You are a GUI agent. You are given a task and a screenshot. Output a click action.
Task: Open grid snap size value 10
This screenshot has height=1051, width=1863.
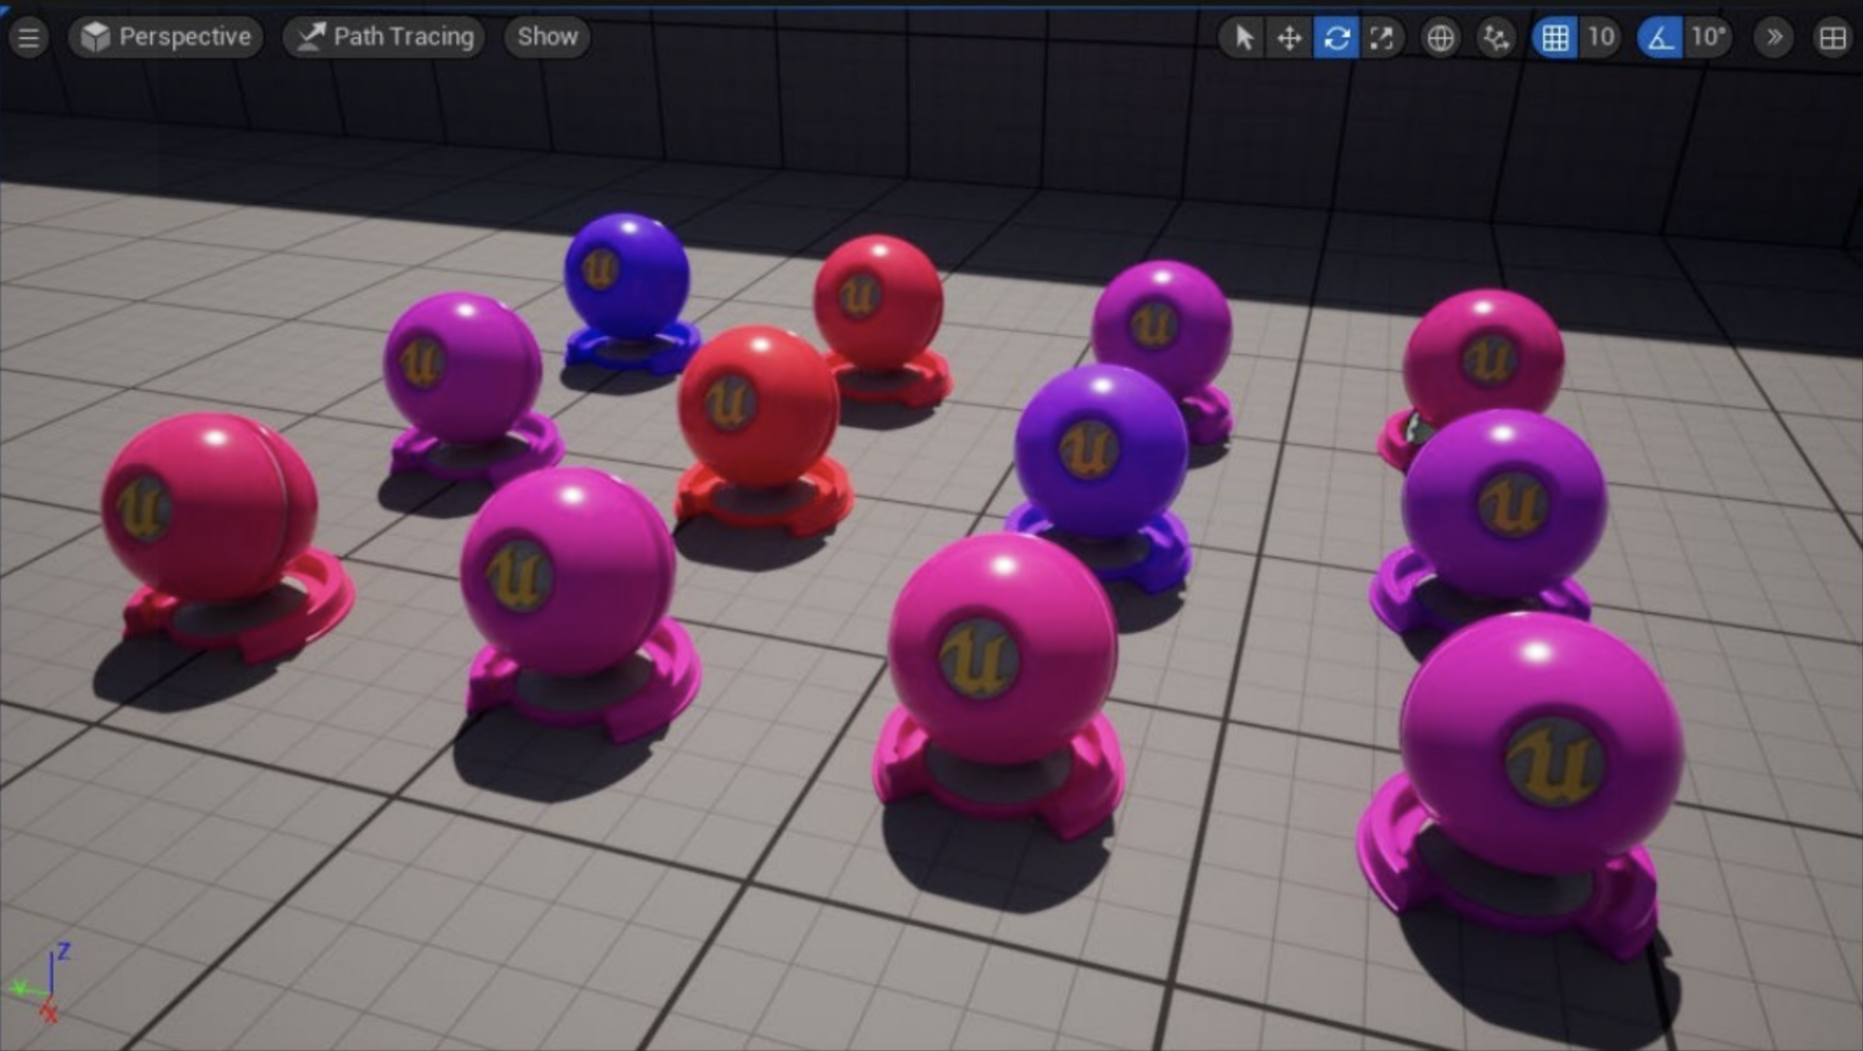[1600, 38]
